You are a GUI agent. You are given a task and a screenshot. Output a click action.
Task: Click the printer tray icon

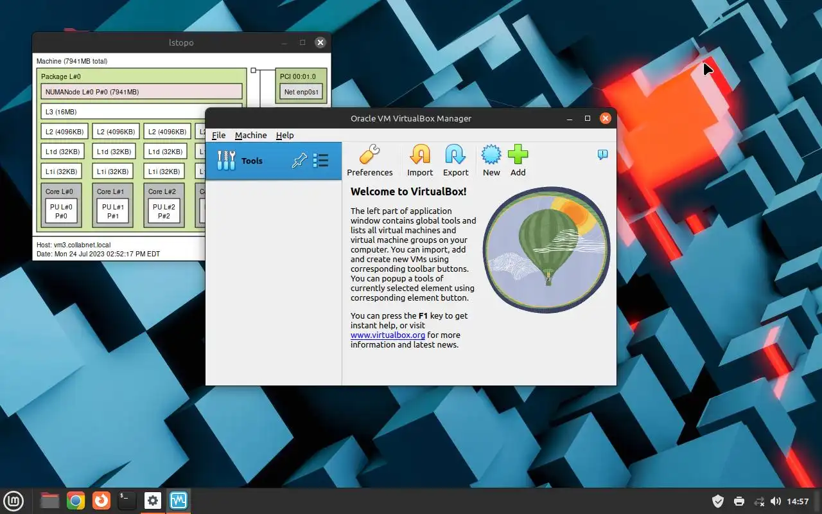point(739,501)
